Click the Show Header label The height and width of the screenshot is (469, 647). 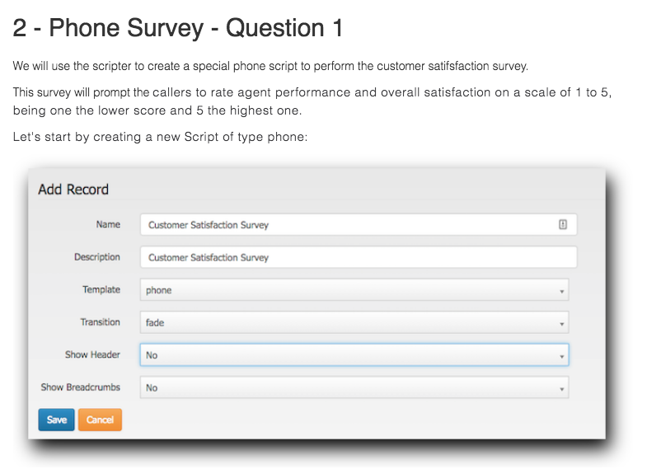point(92,354)
